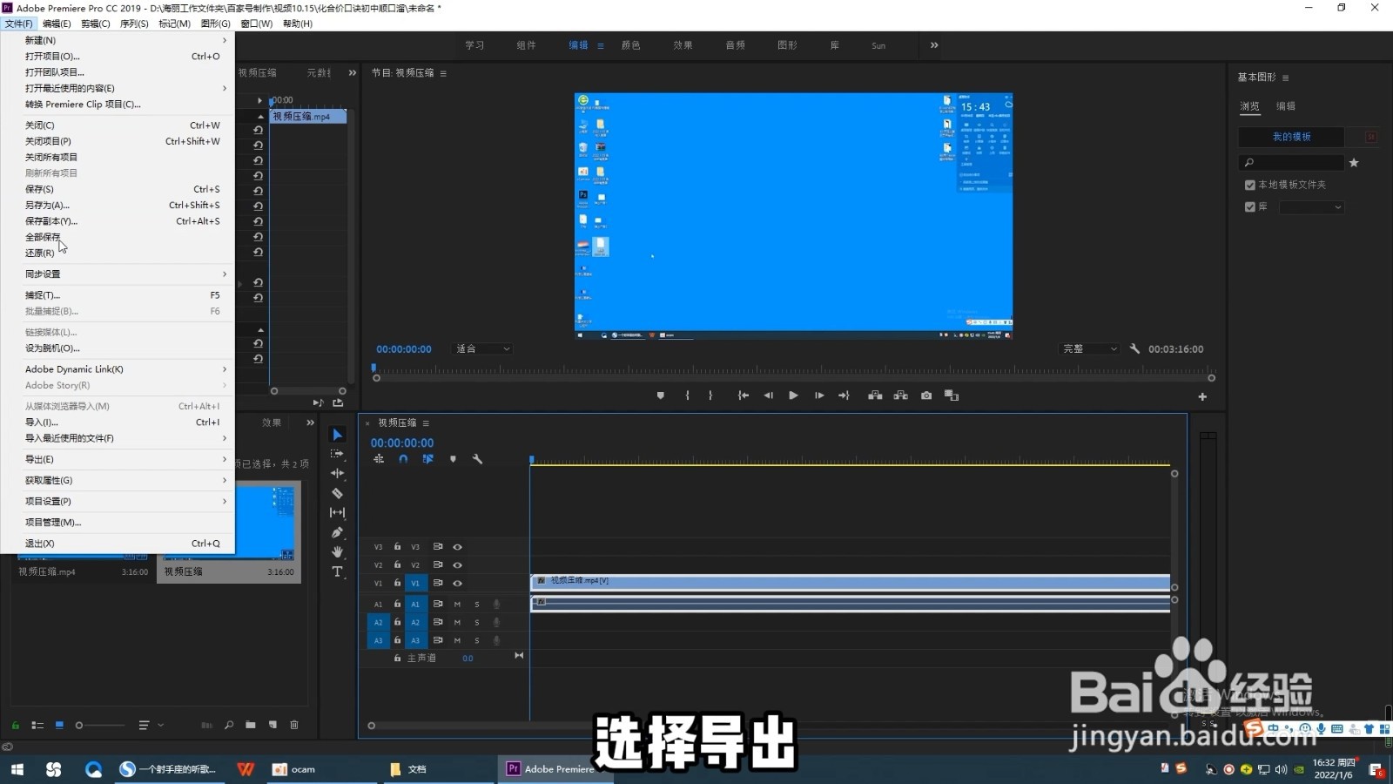Toggle the Library checkbox in Essential Graphics
Image resolution: width=1393 pixels, height=784 pixels.
1250,207
